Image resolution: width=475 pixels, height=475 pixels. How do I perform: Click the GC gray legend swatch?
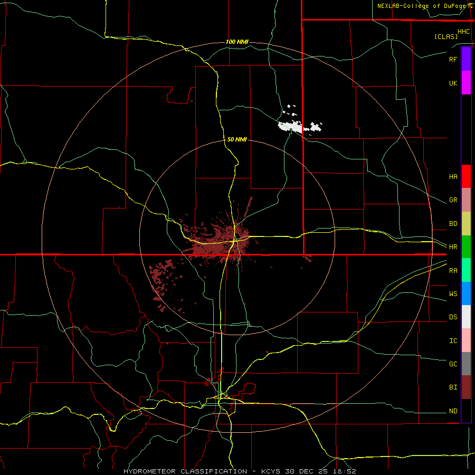click(x=466, y=364)
